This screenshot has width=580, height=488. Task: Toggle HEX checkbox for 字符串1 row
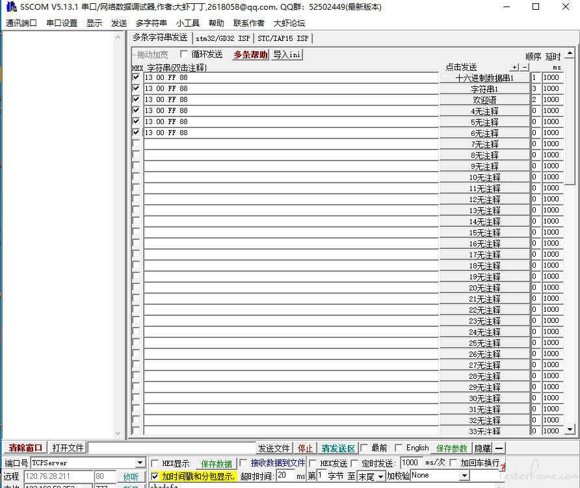click(x=136, y=88)
